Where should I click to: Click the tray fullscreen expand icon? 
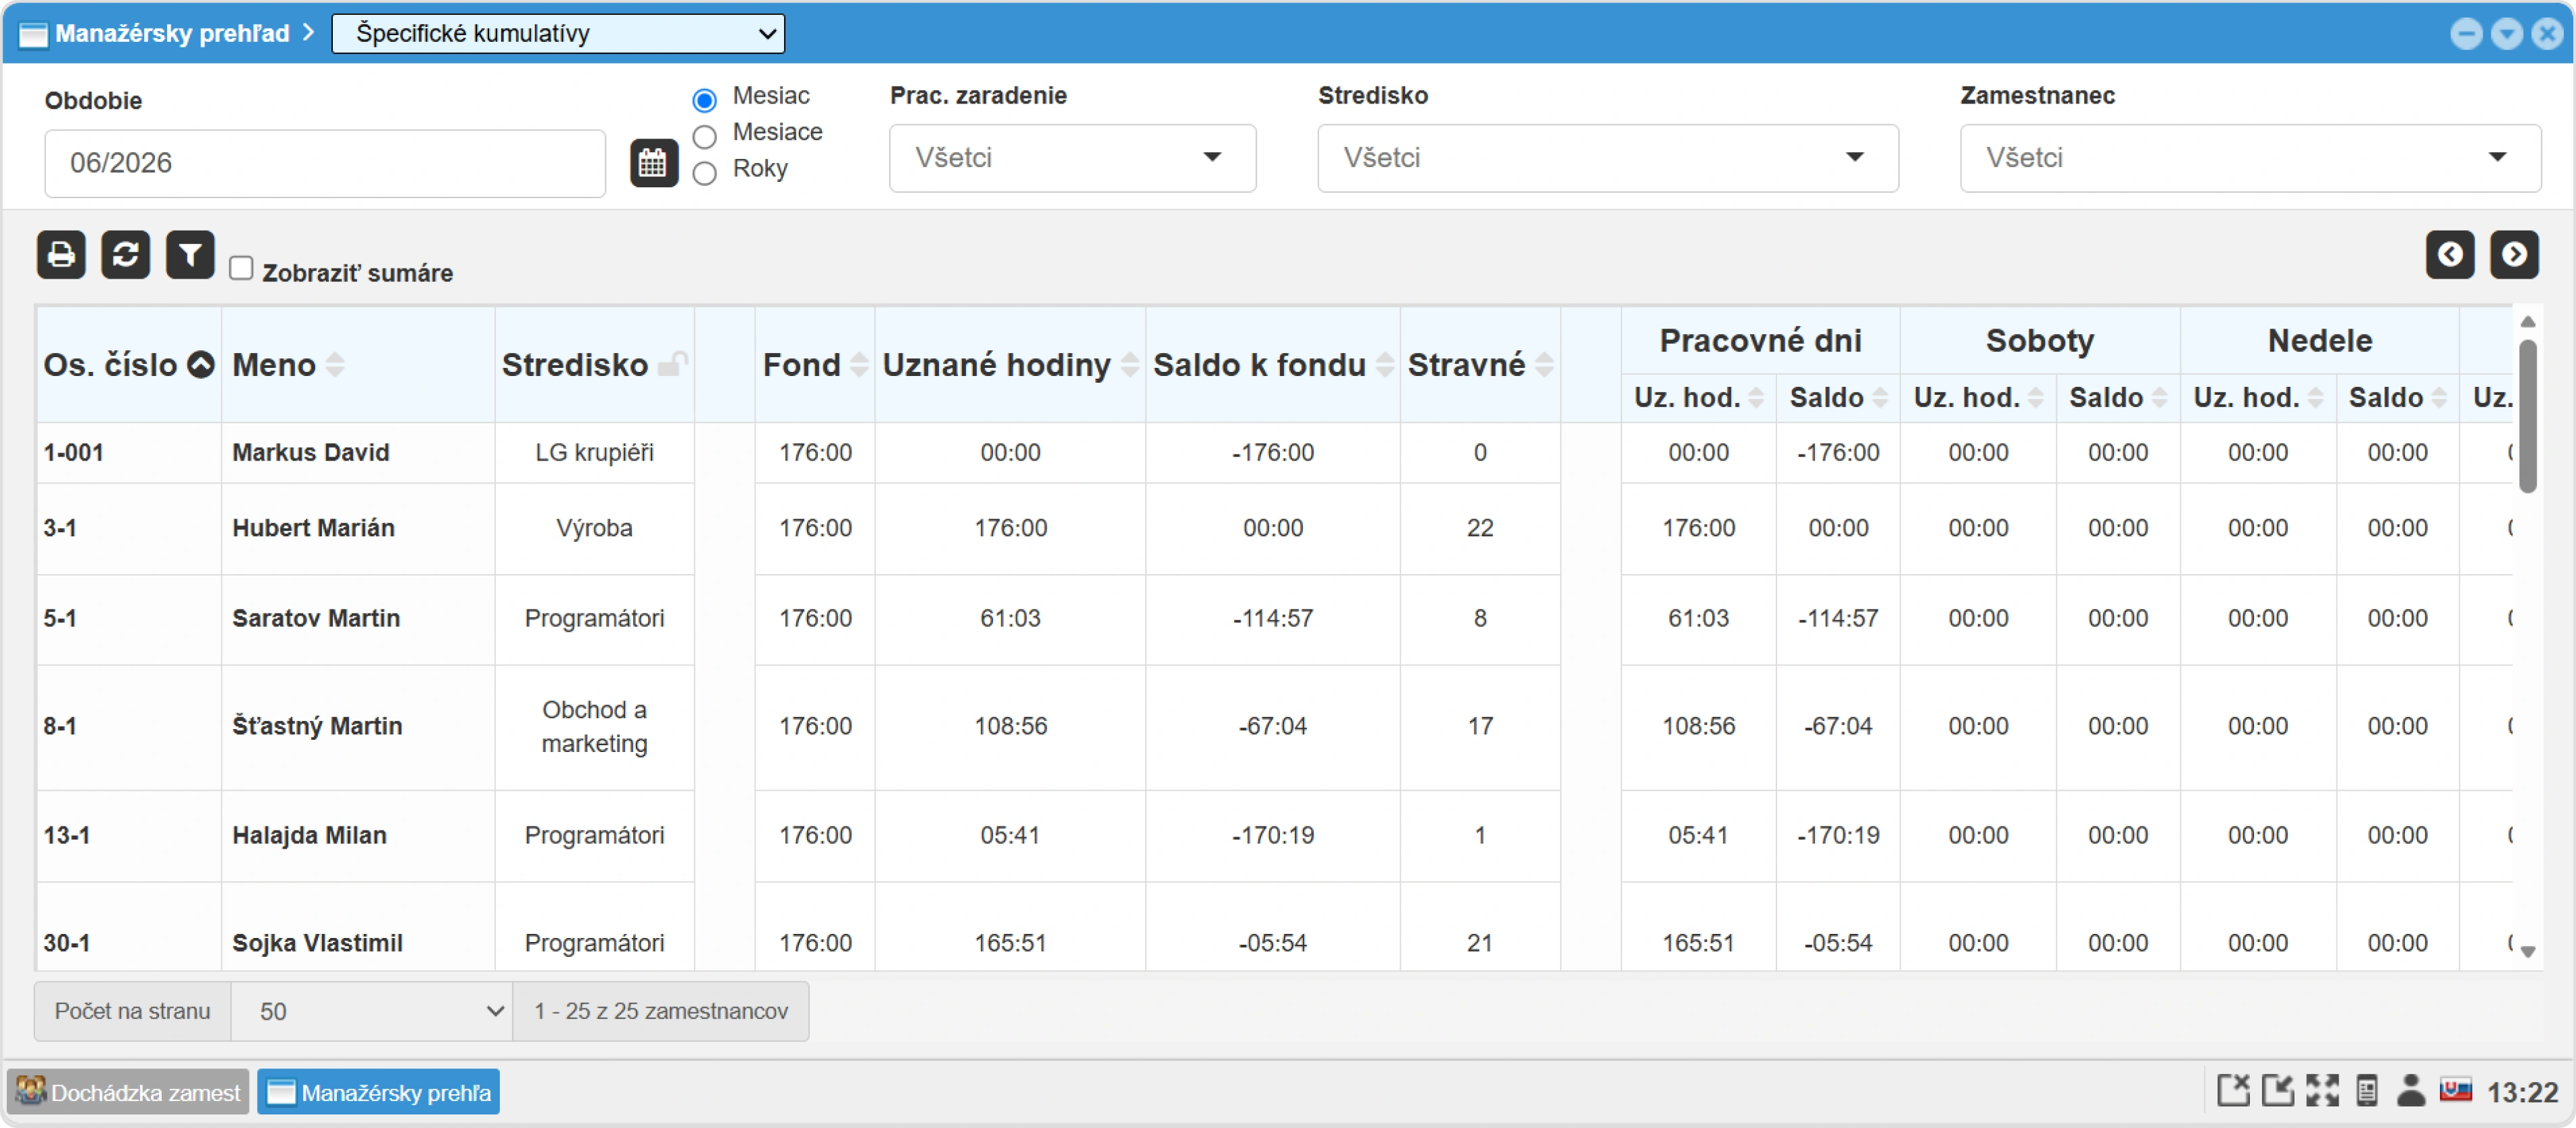pyautogui.click(x=2322, y=1091)
